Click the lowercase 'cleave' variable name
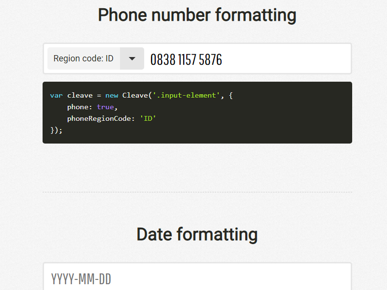 click(80, 95)
